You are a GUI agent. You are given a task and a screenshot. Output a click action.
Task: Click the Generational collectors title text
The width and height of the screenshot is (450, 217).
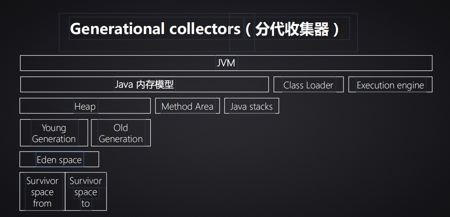[x=155, y=29]
